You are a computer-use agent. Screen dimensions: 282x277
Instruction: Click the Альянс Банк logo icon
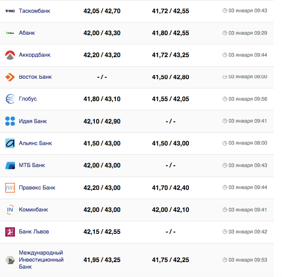coord(10,143)
